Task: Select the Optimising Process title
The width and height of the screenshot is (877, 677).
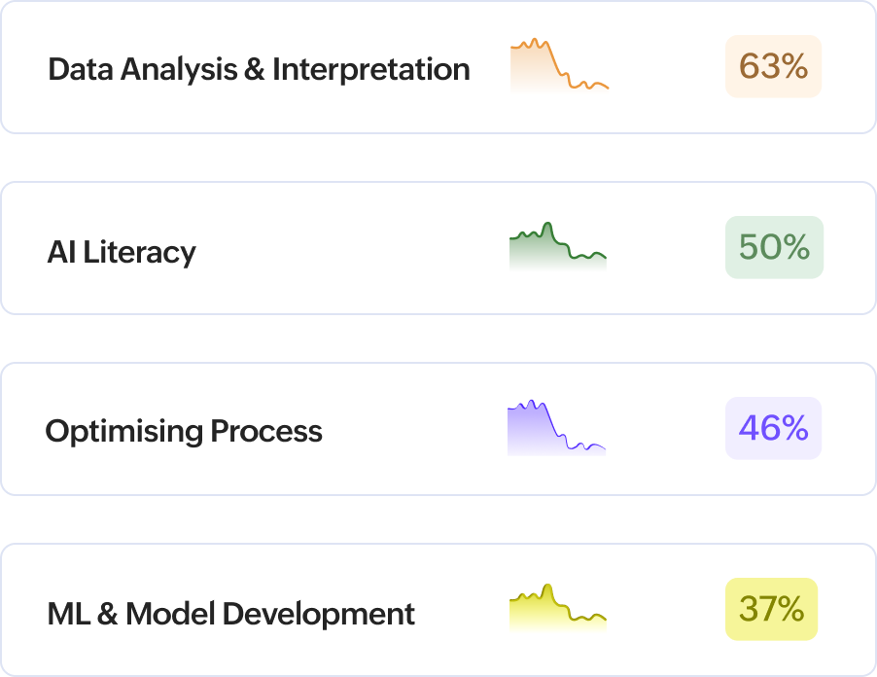Action: click(x=186, y=431)
